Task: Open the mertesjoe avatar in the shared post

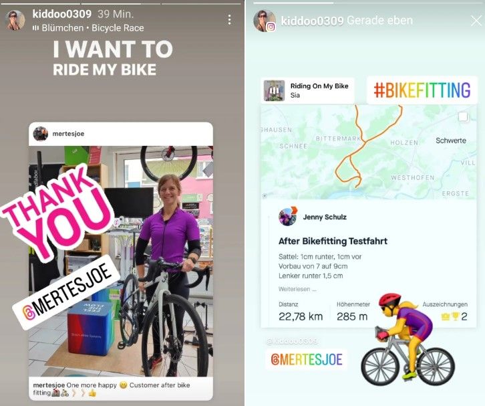Action: 41,134
